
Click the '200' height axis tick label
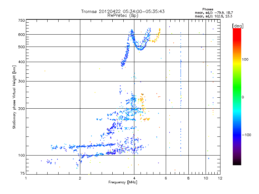click(22, 109)
